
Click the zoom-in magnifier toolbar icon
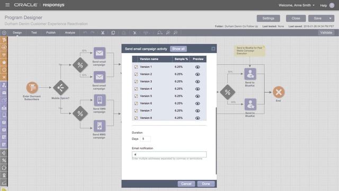click(x=168, y=33)
